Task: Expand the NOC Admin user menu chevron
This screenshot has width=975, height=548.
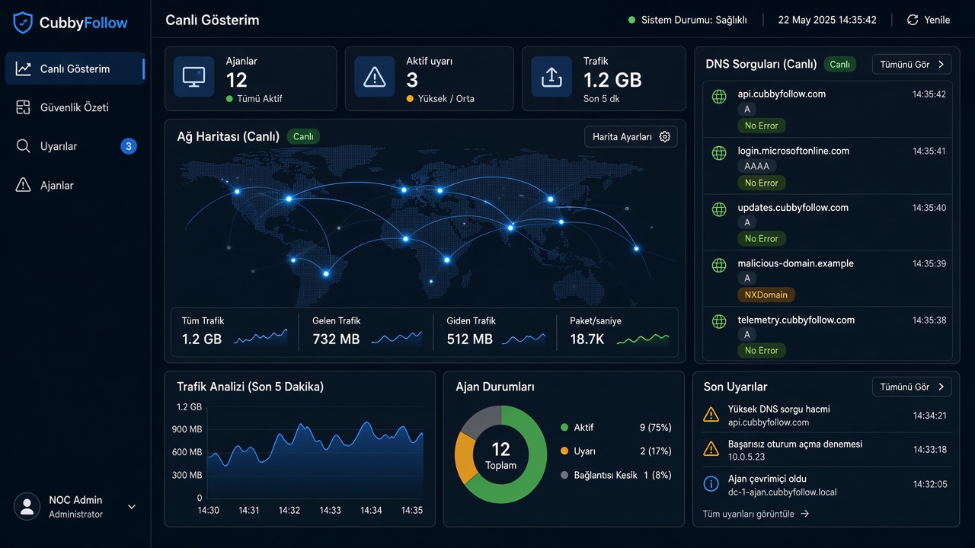Action: coord(131,507)
